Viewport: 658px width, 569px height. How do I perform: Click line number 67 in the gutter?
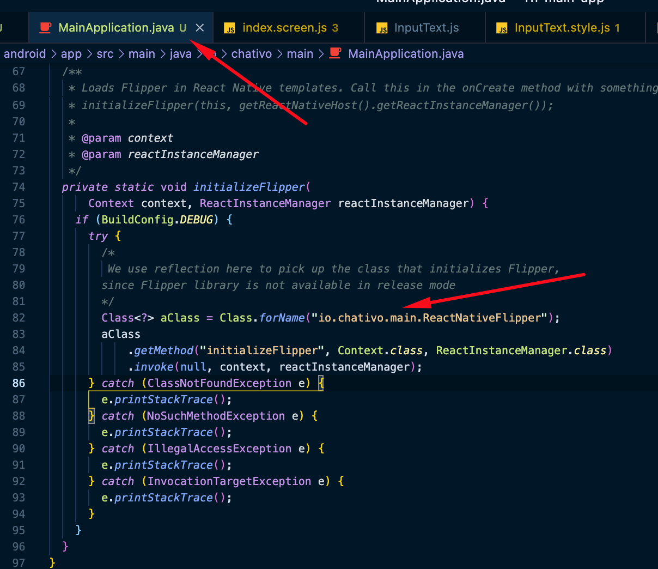[x=19, y=71]
